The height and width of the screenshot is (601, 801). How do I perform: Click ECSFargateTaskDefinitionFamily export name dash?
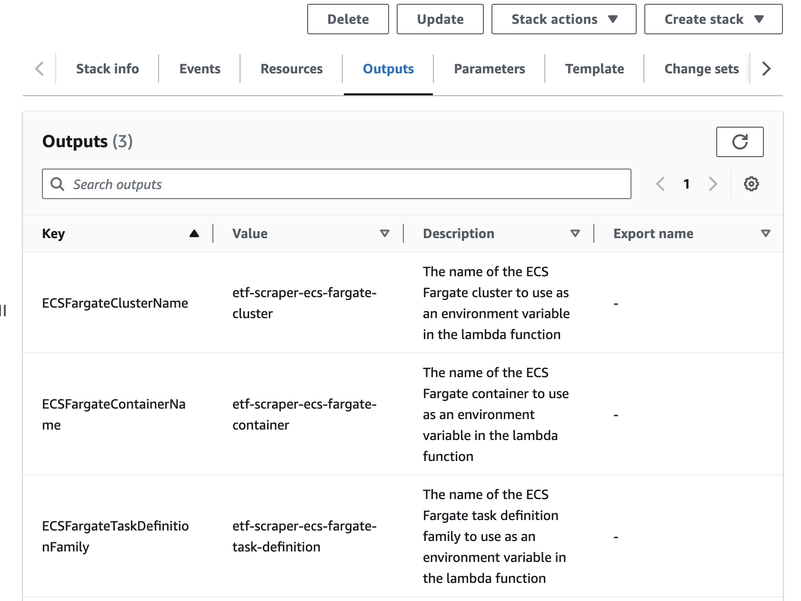pyautogui.click(x=616, y=537)
